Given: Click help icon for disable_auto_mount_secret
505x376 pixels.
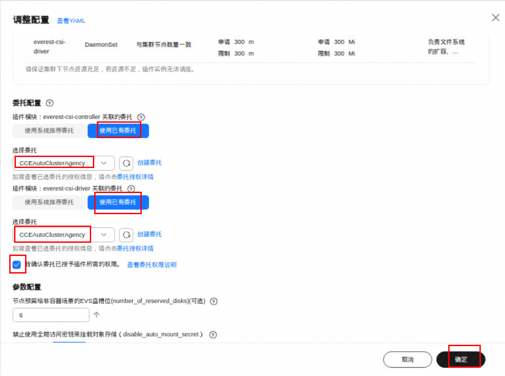Looking at the screenshot, I should click(x=213, y=335).
